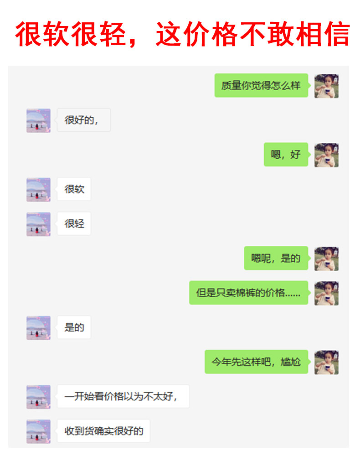Select the '很软' message bubble
The width and height of the screenshot is (360, 456).
click(74, 189)
